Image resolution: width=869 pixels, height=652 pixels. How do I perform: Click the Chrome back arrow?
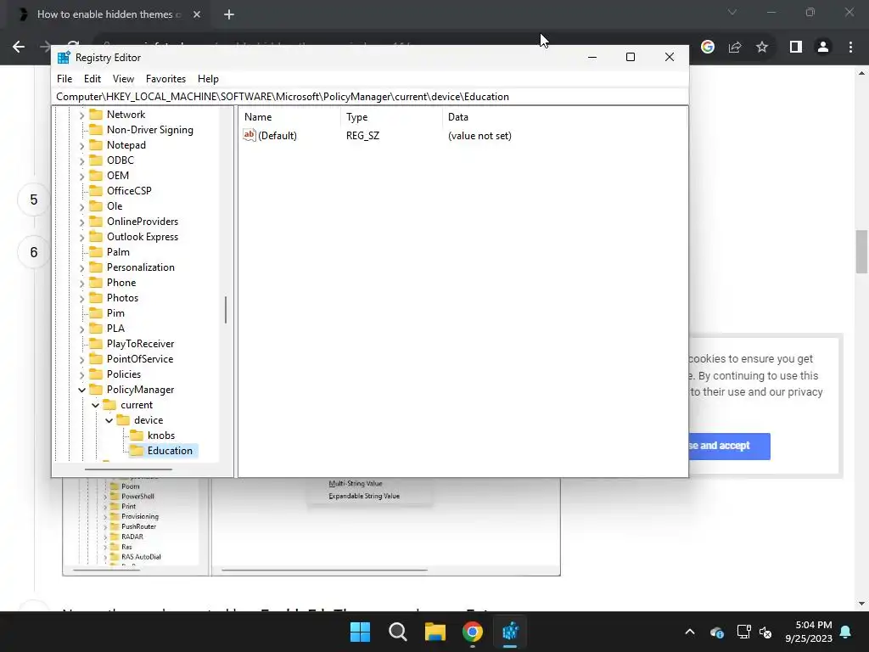pyautogui.click(x=19, y=48)
